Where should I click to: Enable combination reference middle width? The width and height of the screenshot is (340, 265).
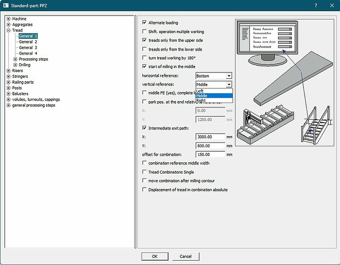[x=144, y=163]
